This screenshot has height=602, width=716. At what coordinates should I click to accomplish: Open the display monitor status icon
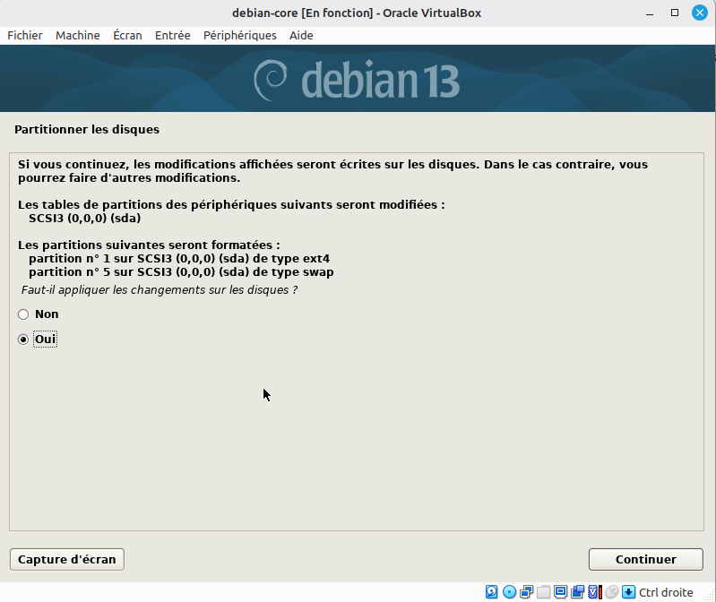560,592
